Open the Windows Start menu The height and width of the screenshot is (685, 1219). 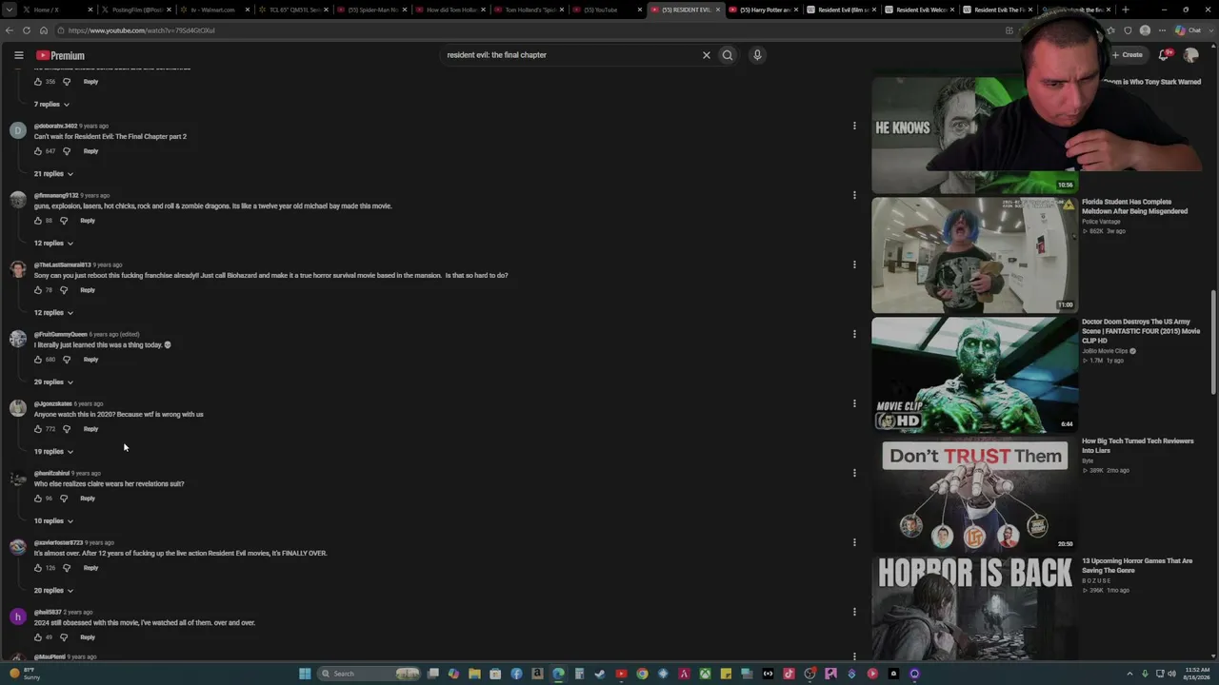pyautogui.click(x=305, y=674)
